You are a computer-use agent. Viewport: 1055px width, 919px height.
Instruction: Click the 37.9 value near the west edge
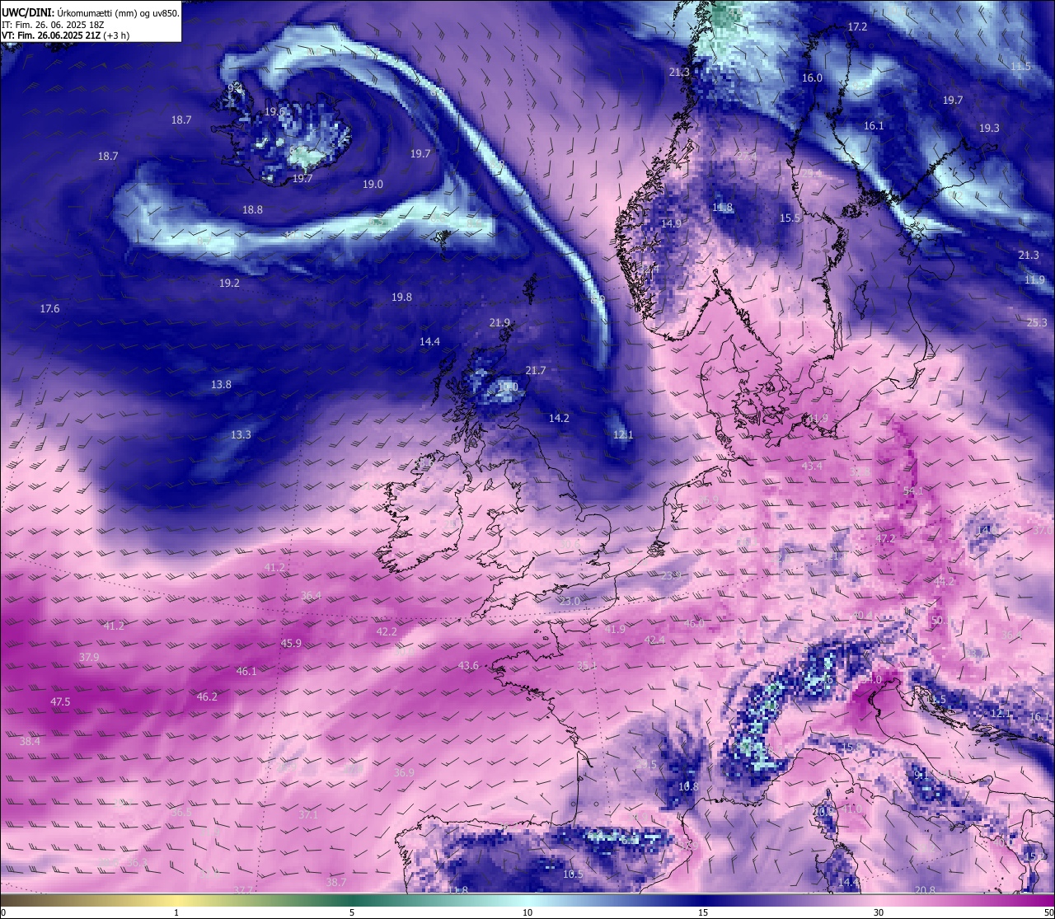click(x=89, y=657)
